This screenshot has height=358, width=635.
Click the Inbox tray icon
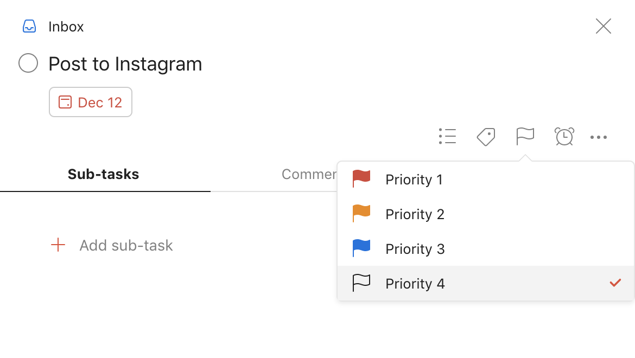click(29, 27)
